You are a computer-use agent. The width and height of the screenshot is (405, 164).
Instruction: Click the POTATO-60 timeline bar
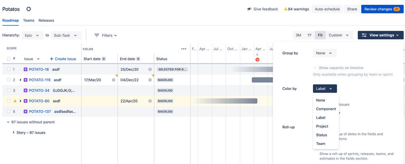tap(225, 101)
